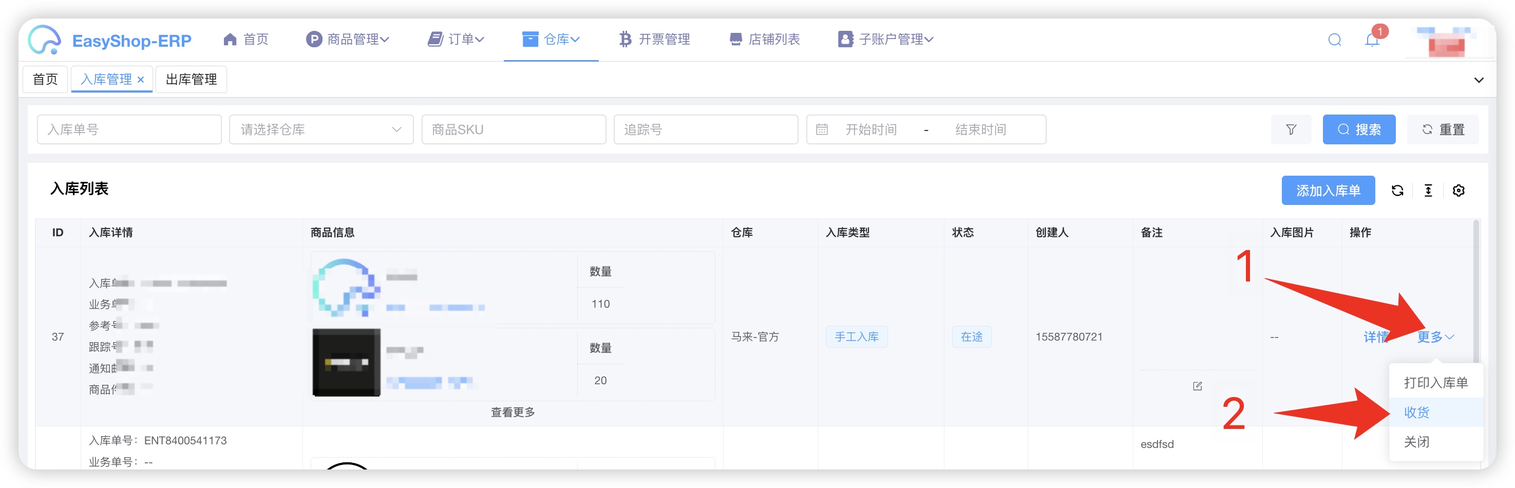This screenshot has height=488, width=1515.
Task: Open 详情 for row 37
Action: coord(1376,337)
